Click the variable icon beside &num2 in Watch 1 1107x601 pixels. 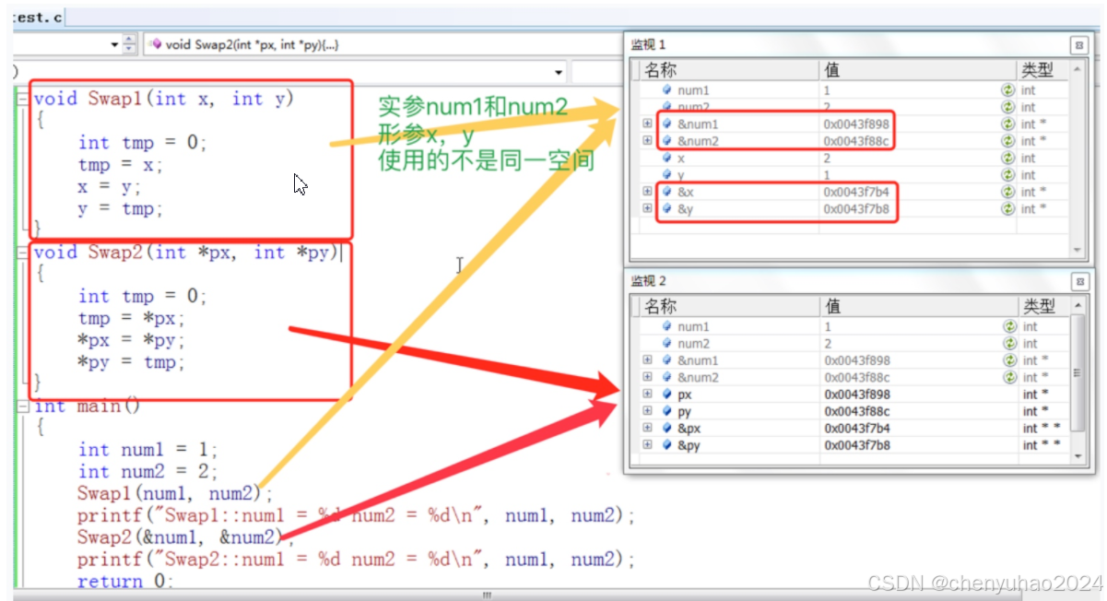click(667, 141)
